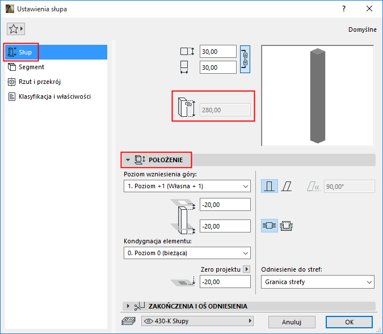This screenshot has width=383, height=334.
Task: Click the layers icon at the bottom
Action: 128,321
